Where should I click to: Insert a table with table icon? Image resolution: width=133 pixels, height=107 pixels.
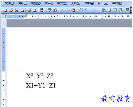click(115, 10)
